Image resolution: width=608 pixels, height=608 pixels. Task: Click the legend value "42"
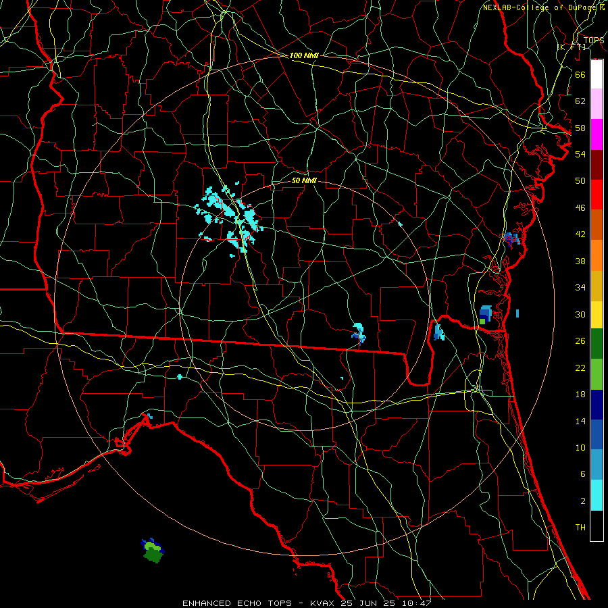pos(580,234)
